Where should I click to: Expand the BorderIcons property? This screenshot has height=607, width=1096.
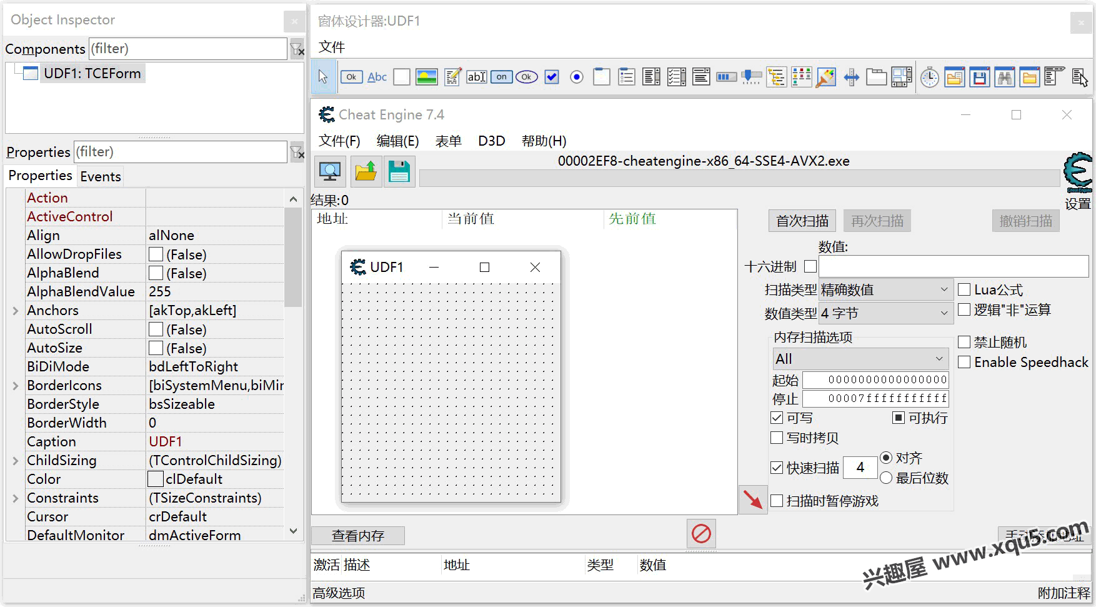click(16, 386)
